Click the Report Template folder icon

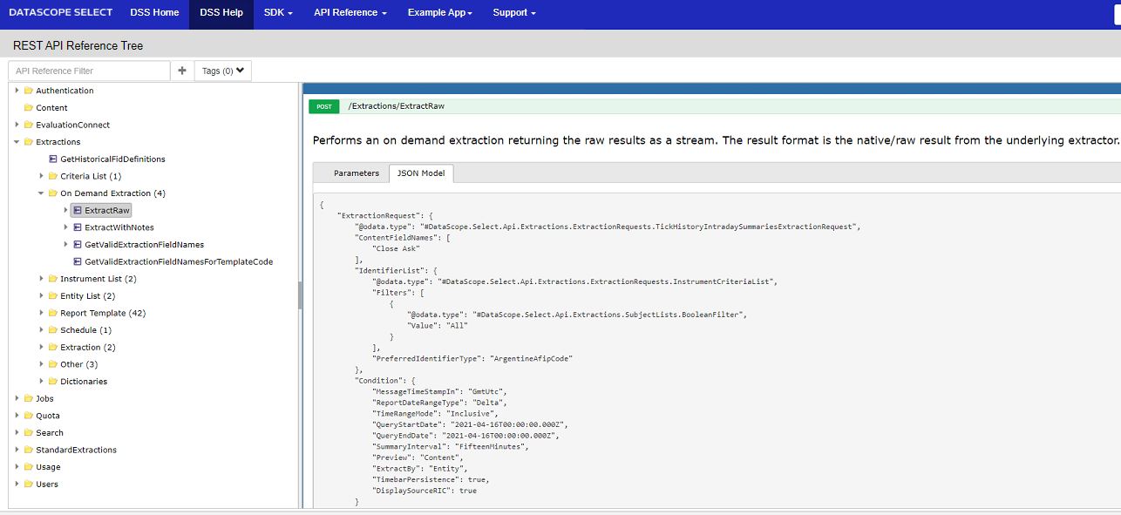52,313
